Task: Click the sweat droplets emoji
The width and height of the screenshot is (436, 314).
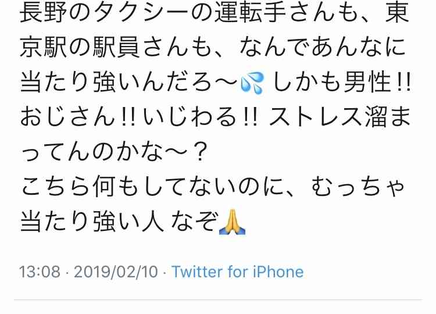Action: pyautogui.click(x=252, y=83)
